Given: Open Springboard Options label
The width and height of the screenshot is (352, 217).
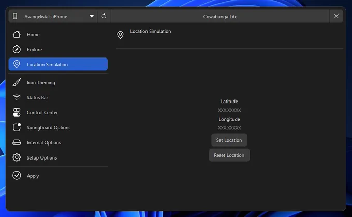Looking at the screenshot, I should [x=49, y=128].
